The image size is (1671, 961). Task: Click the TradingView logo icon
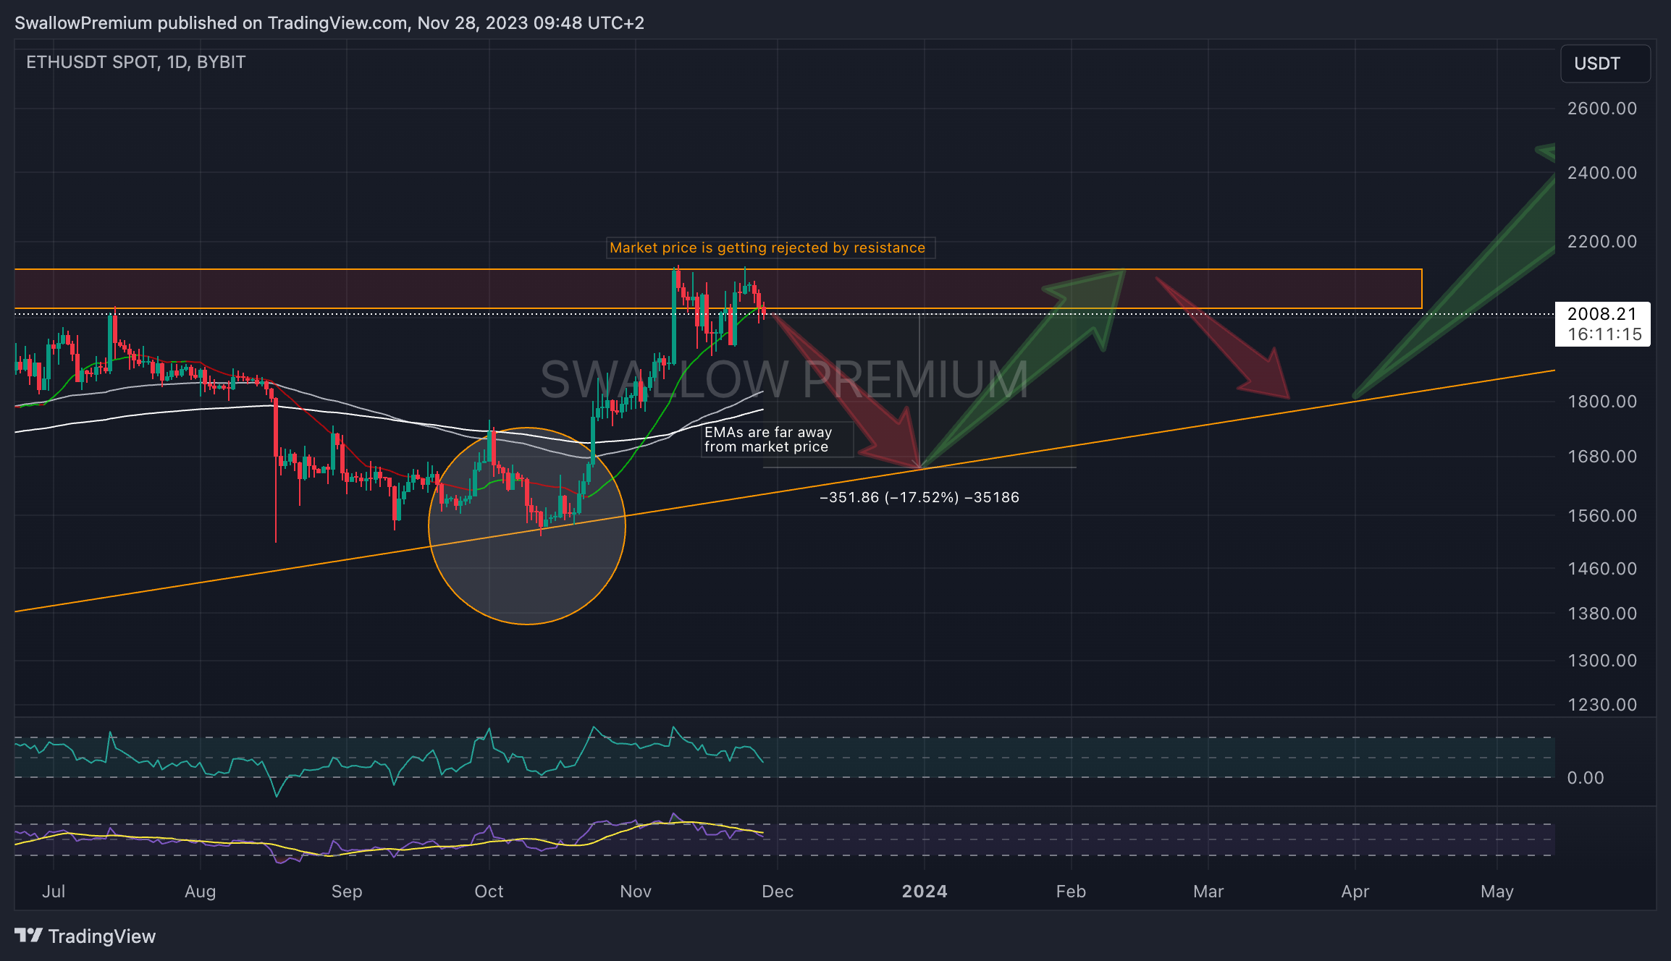click(x=28, y=936)
